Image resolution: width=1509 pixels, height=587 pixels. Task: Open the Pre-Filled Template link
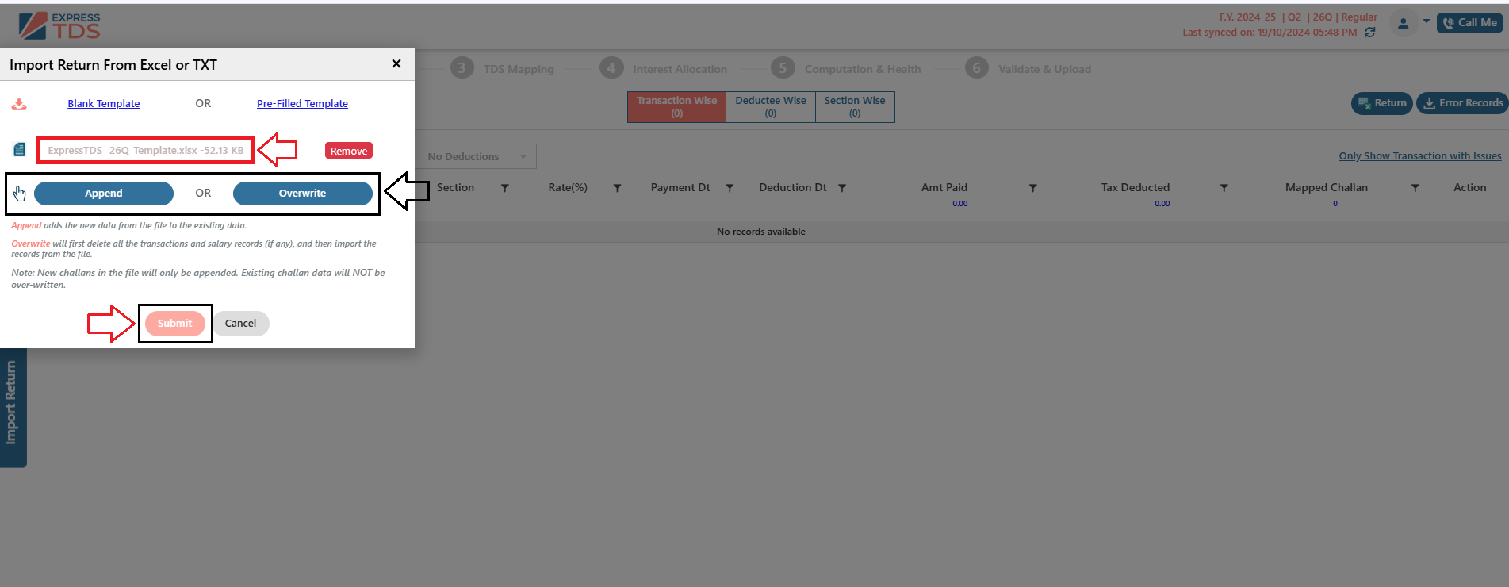tap(302, 103)
